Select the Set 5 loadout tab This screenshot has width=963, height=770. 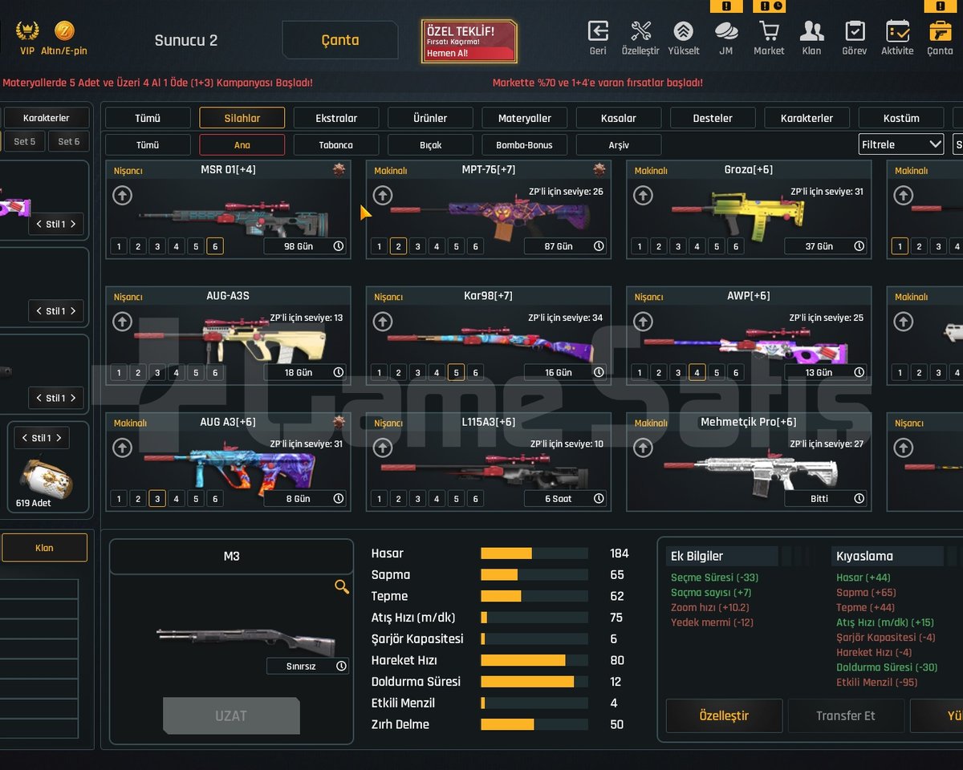tap(24, 141)
